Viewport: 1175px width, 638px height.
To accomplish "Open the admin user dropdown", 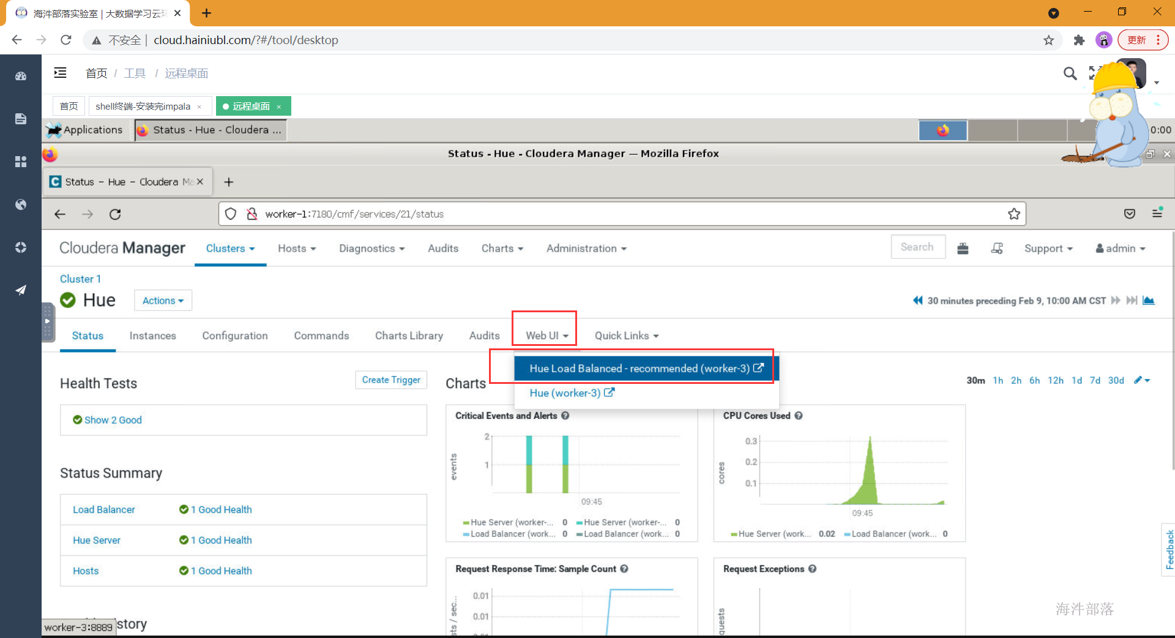I will click(x=1121, y=249).
